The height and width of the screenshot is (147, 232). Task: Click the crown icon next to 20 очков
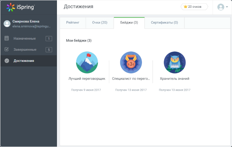[x=185, y=7]
